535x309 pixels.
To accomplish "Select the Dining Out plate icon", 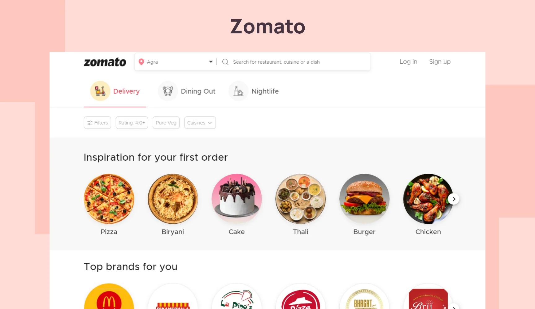I will 168,91.
